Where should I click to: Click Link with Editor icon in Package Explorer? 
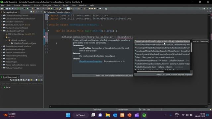coord(34,12)
